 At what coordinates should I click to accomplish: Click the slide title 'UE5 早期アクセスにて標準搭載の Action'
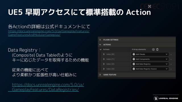tap(79, 12)
